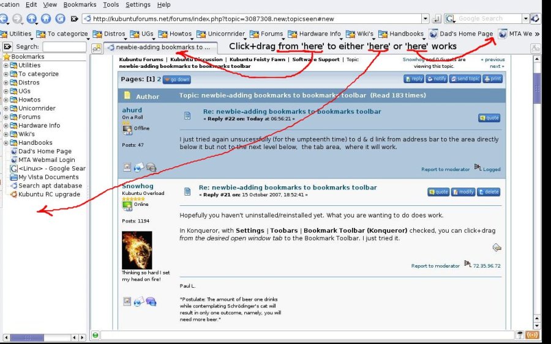
Task: Click the filter icon in status bar
Action: coord(520,335)
